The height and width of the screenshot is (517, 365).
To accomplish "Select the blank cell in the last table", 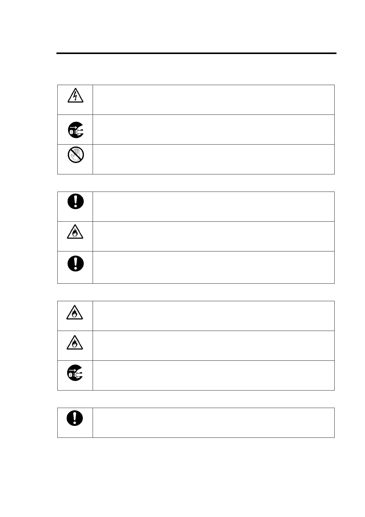I will pos(213,423).
